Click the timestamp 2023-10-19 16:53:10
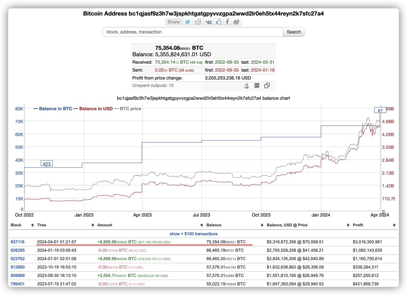Screen dimensions: 407x295 [x=57, y=268]
